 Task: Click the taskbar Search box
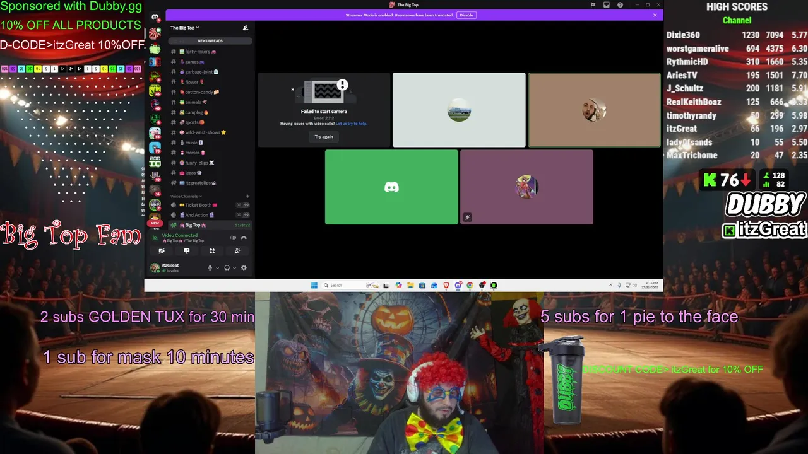pos(350,285)
